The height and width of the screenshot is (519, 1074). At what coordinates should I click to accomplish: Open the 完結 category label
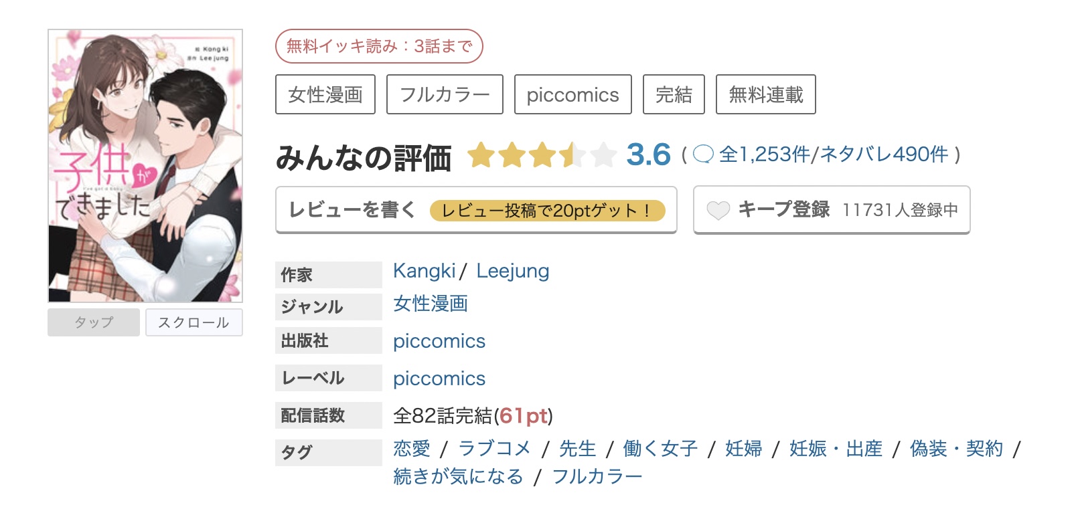tap(674, 94)
